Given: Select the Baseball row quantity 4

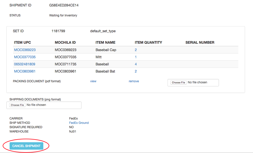Looking at the screenshot, I should 136,64.
